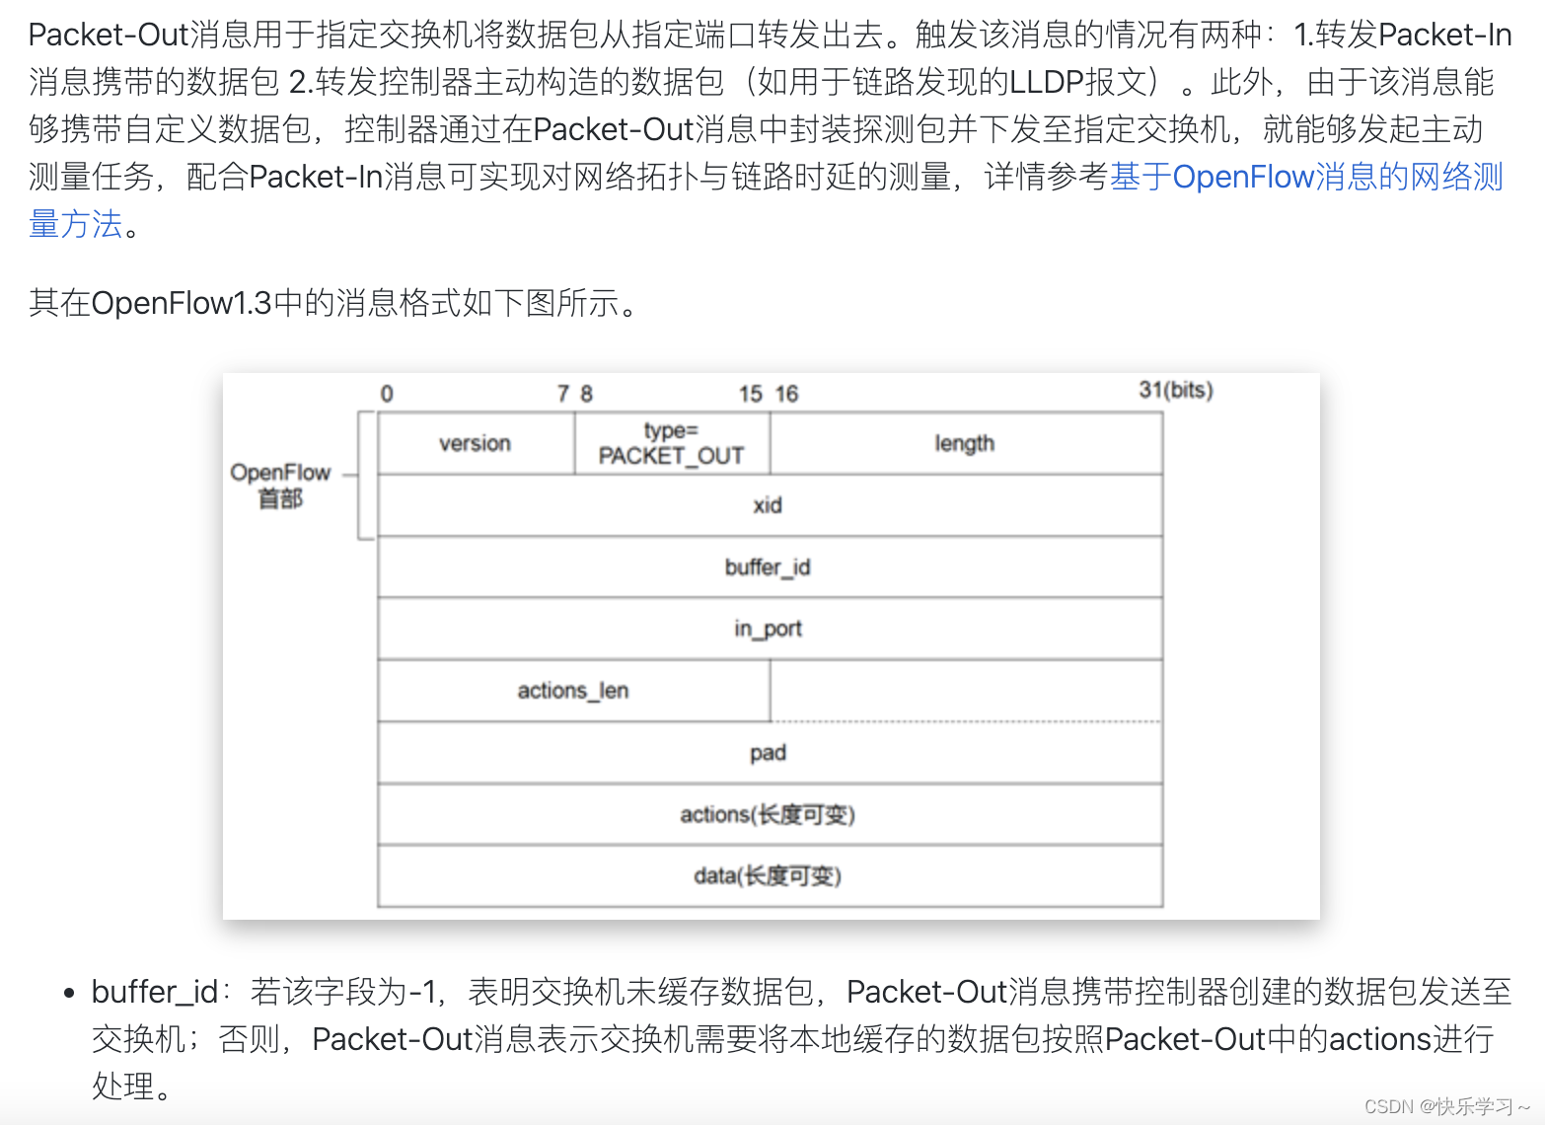This screenshot has height=1125, width=1545.
Task: Click the sentence '其在OpenFlow1.3中的消息格式如下图所示。'
Action: click(x=335, y=303)
